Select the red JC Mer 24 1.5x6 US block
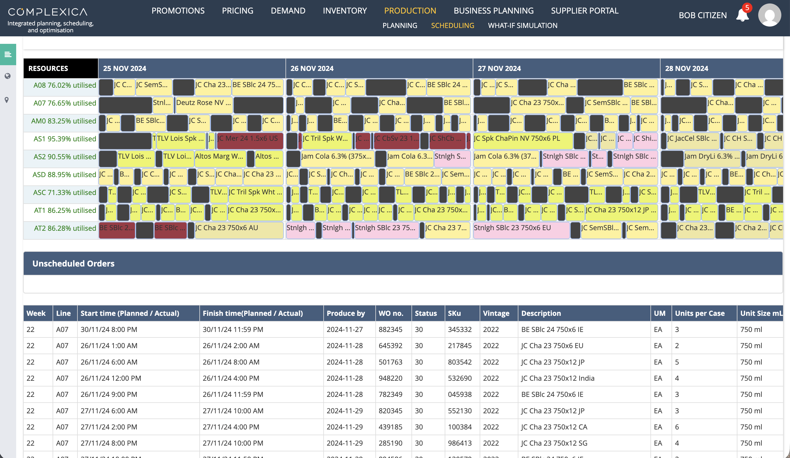 coord(250,141)
